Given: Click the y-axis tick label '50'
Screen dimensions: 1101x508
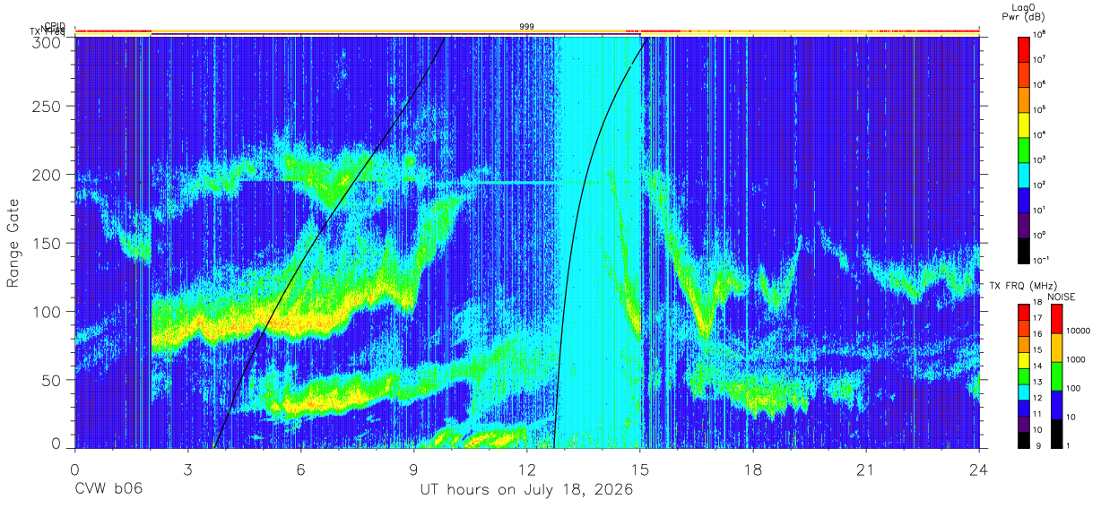Looking at the screenshot, I should click(52, 379).
